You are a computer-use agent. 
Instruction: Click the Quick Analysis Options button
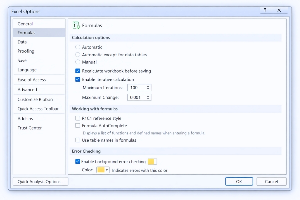click(x=40, y=181)
